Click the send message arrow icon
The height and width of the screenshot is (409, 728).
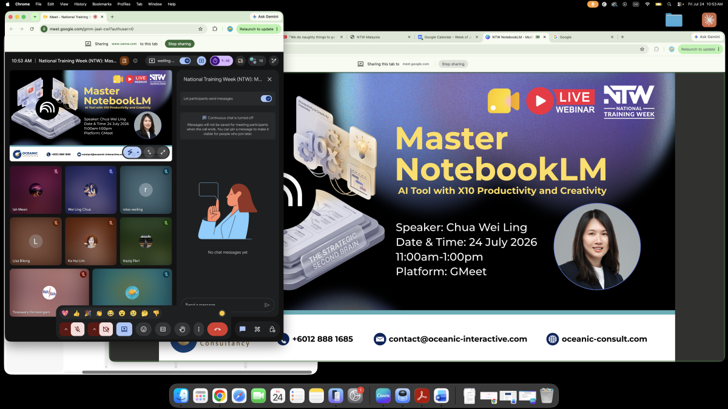[267, 305]
